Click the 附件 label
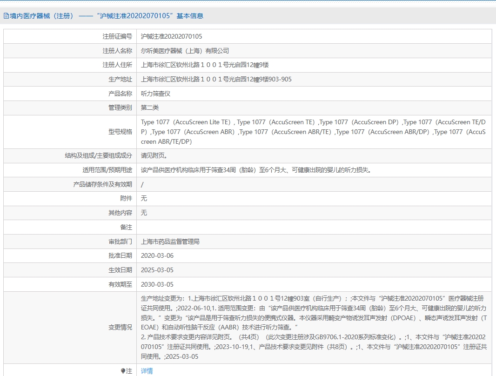The image size is (496, 376). [x=126, y=198]
